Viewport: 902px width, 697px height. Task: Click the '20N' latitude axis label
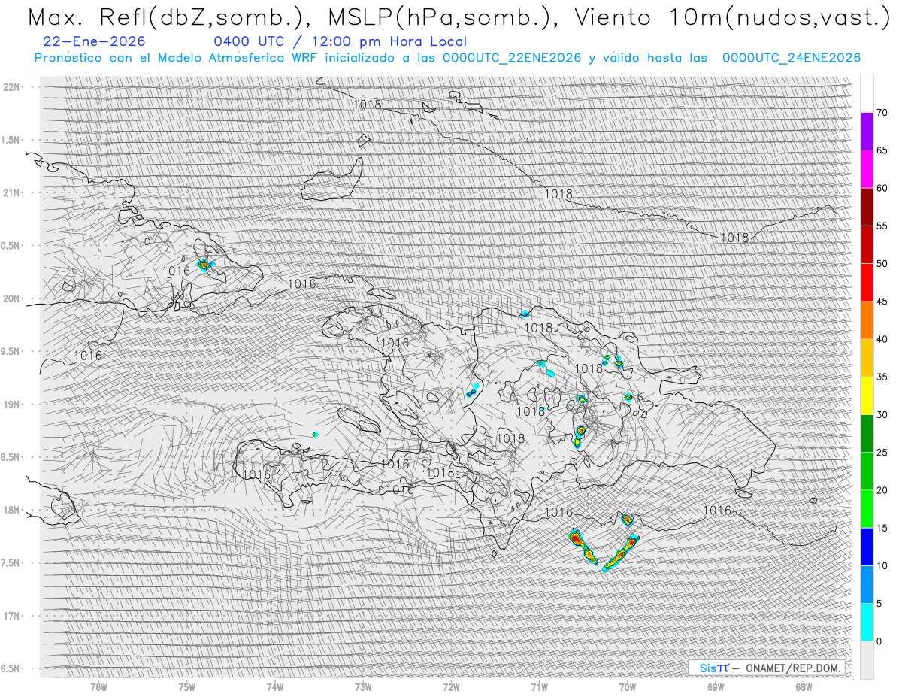tap(12, 298)
